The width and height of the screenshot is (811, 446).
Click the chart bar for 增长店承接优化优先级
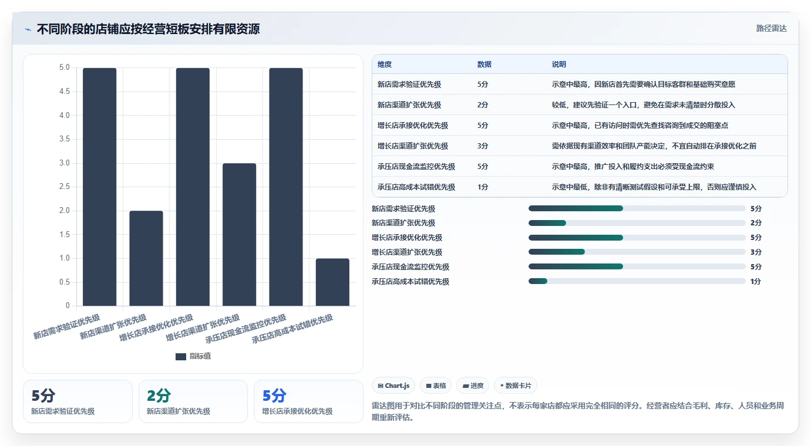pos(193,187)
